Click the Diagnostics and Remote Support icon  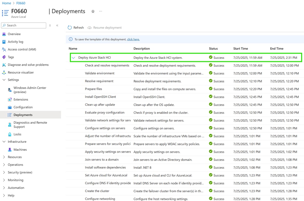coord(10,125)
